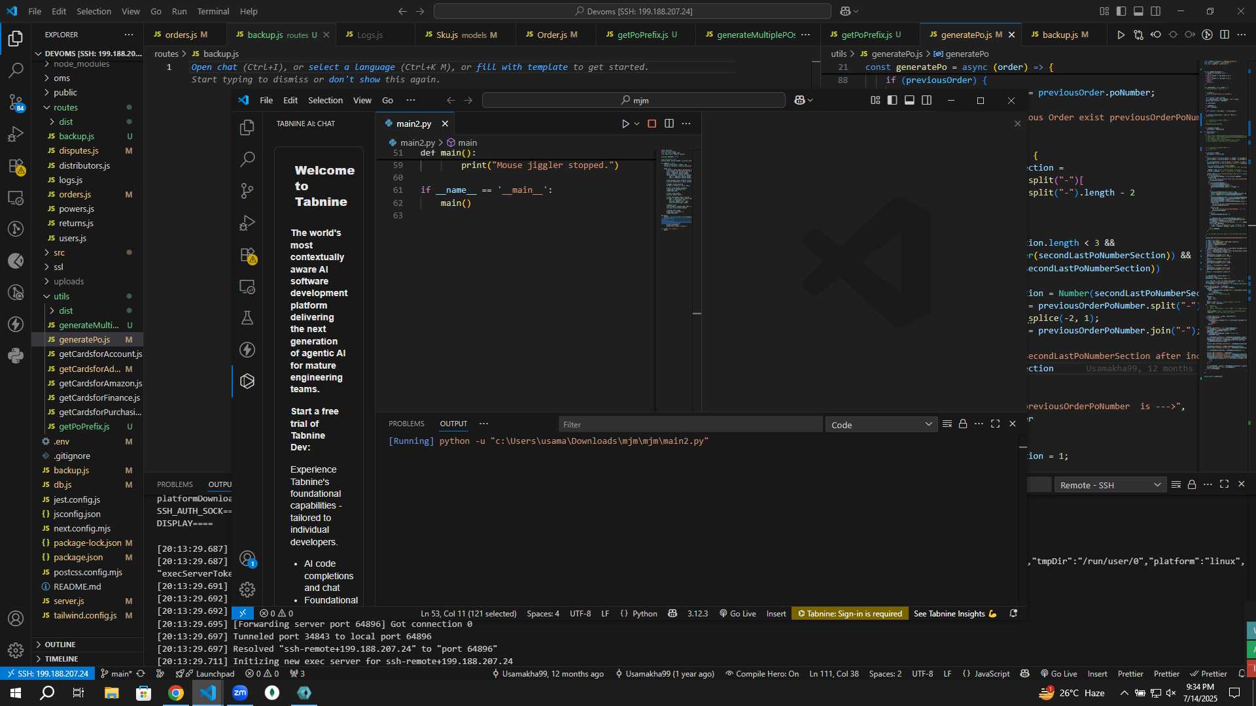Toggle Primary Side Bar in mjm window
The height and width of the screenshot is (706, 1256).
[892, 100]
